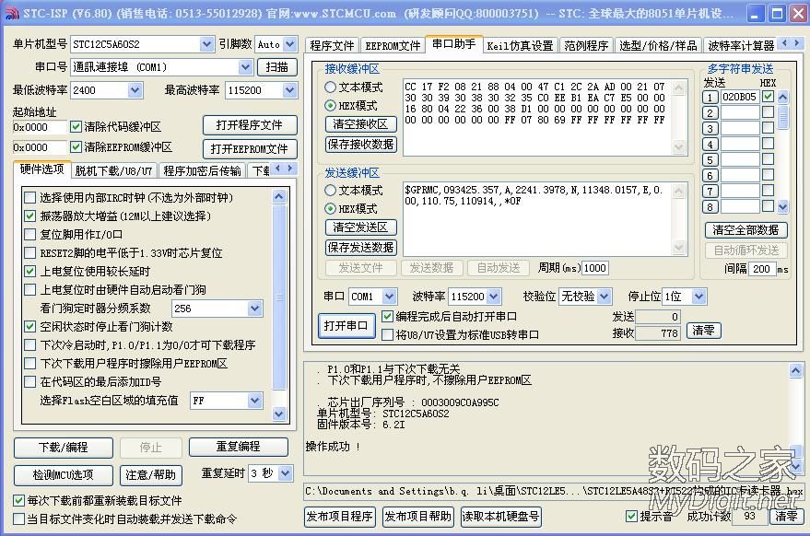Clear send area with 清空发送区

tap(360, 227)
